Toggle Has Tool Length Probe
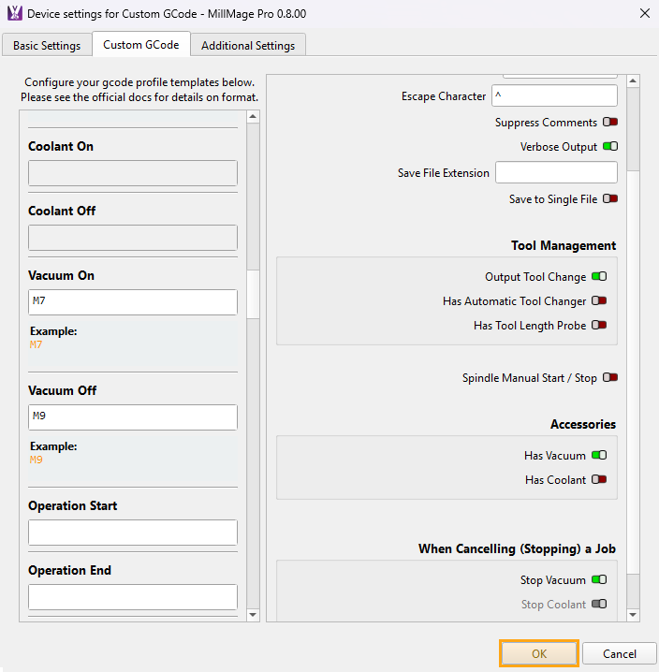Viewport: 659px width, 672px height. tap(599, 326)
